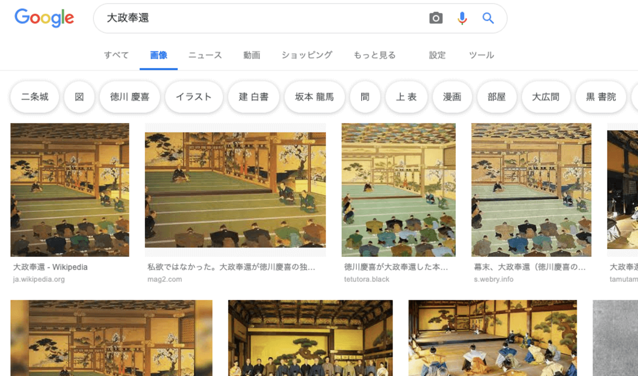The height and width of the screenshot is (376, 638).
Task: Open the 設定 menu
Action: pyautogui.click(x=437, y=55)
